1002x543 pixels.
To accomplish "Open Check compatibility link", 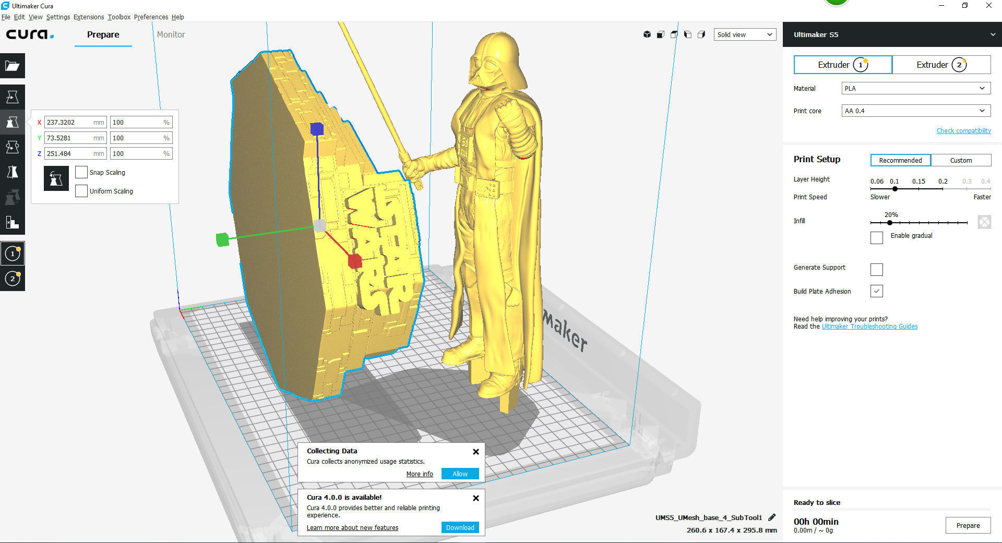I will click(x=963, y=131).
